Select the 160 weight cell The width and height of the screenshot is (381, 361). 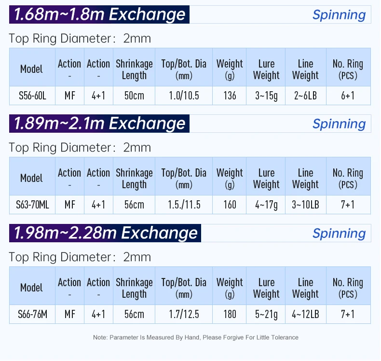(x=230, y=205)
